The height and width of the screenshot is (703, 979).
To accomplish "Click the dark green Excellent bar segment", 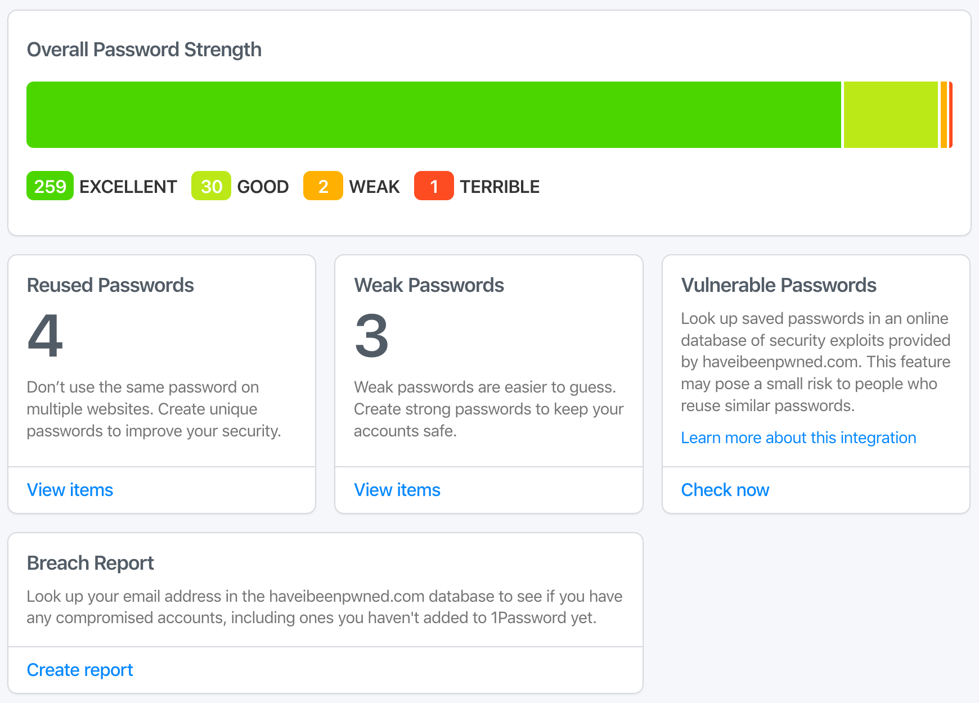I will [433, 115].
